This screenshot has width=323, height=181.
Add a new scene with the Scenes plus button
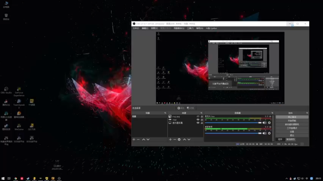pos(134,140)
